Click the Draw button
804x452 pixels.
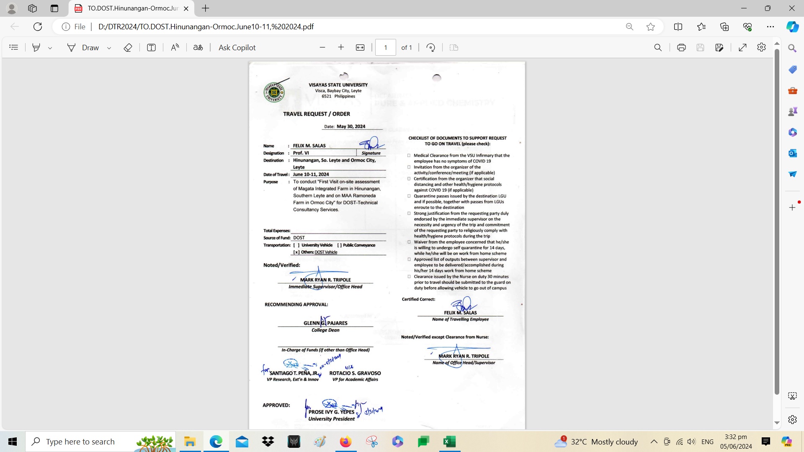(x=83, y=48)
